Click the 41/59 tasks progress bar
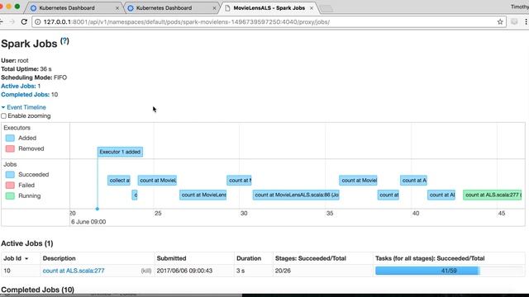Image resolution: width=529 pixels, height=297 pixels. (449, 271)
